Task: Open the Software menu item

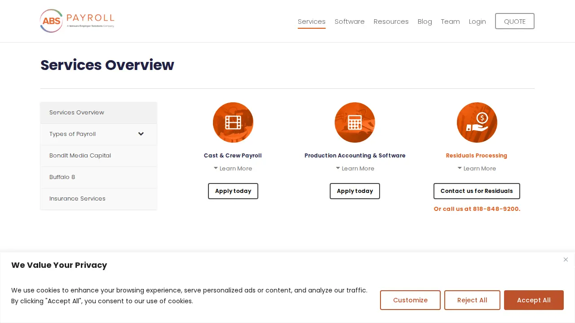Action: pyautogui.click(x=349, y=22)
